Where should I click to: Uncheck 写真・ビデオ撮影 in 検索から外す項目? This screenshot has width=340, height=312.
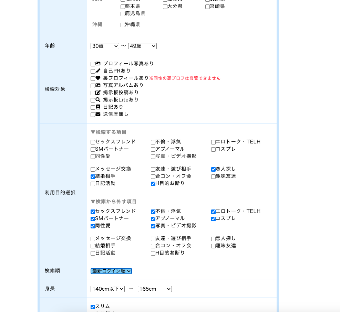point(153,226)
